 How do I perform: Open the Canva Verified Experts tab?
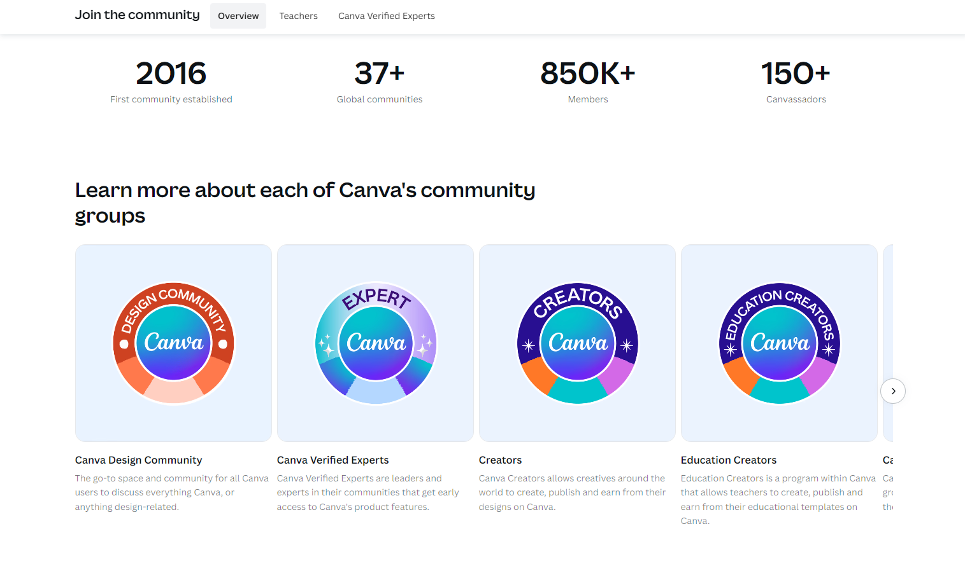(387, 16)
